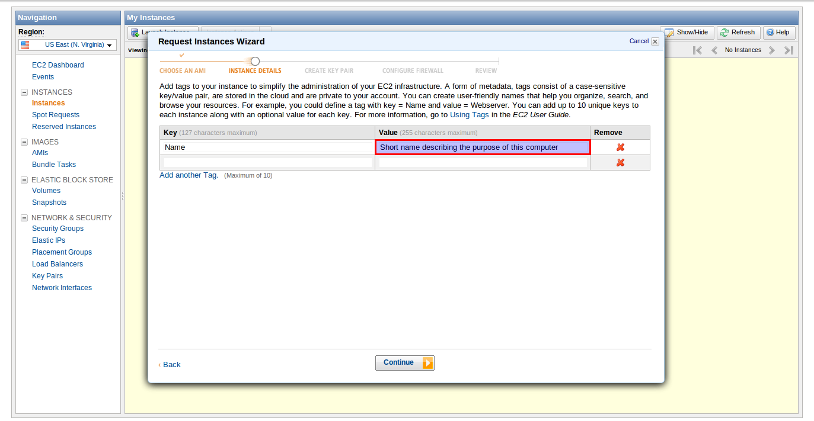This screenshot has width=814, height=421.
Task: Collapse the NETWORK & SECURITY section
Action: (x=24, y=218)
